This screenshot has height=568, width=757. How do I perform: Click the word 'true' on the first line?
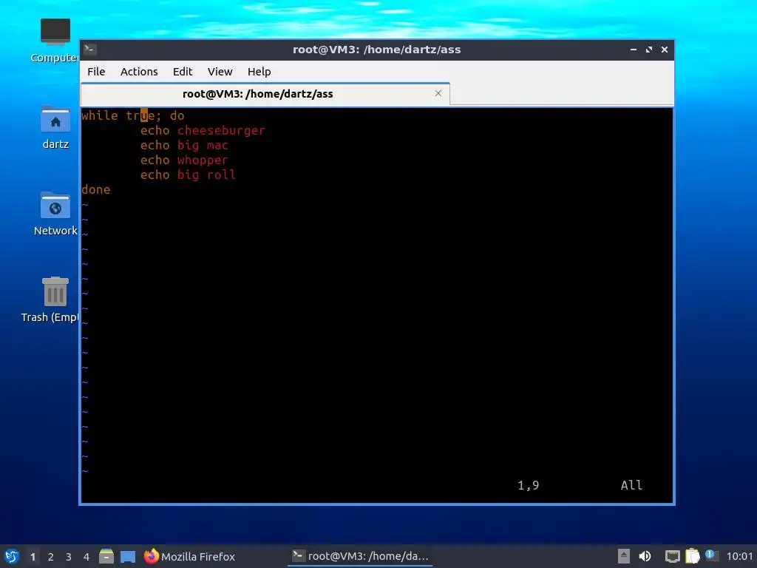click(140, 115)
